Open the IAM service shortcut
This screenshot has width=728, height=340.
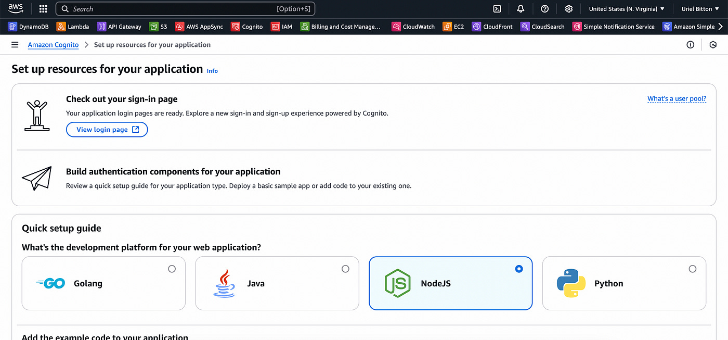pos(282,27)
